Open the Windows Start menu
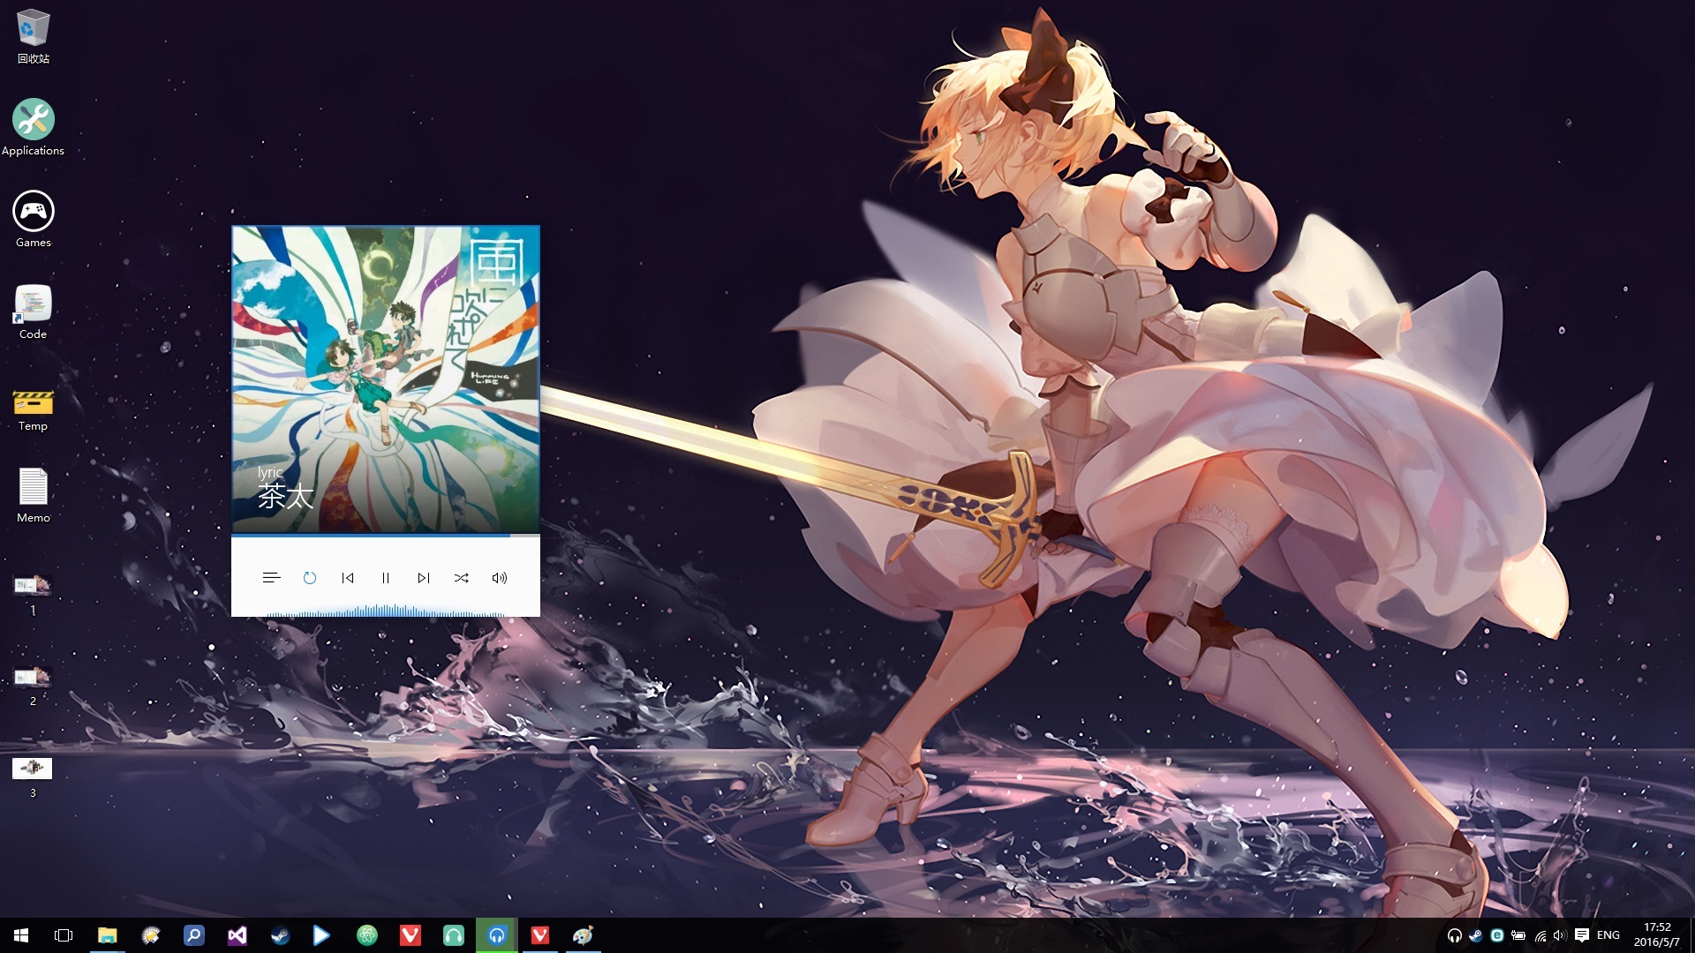This screenshot has width=1695, height=953. coord(21,935)
